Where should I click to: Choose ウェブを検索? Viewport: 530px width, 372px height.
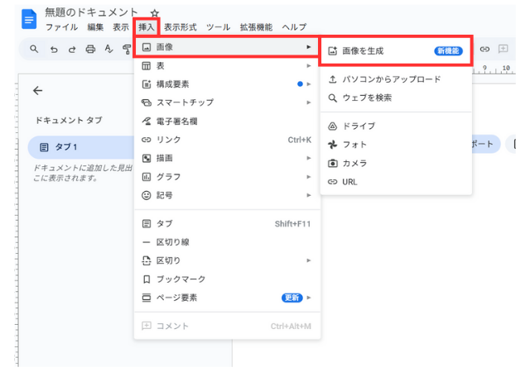point(396,98)
